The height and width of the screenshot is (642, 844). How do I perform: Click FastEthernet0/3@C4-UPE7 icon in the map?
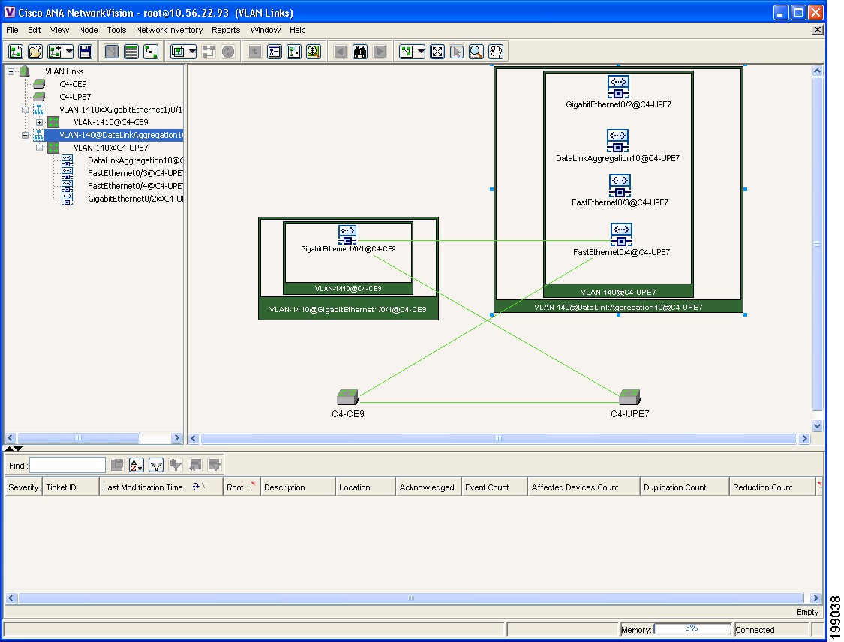click(620, 186)
